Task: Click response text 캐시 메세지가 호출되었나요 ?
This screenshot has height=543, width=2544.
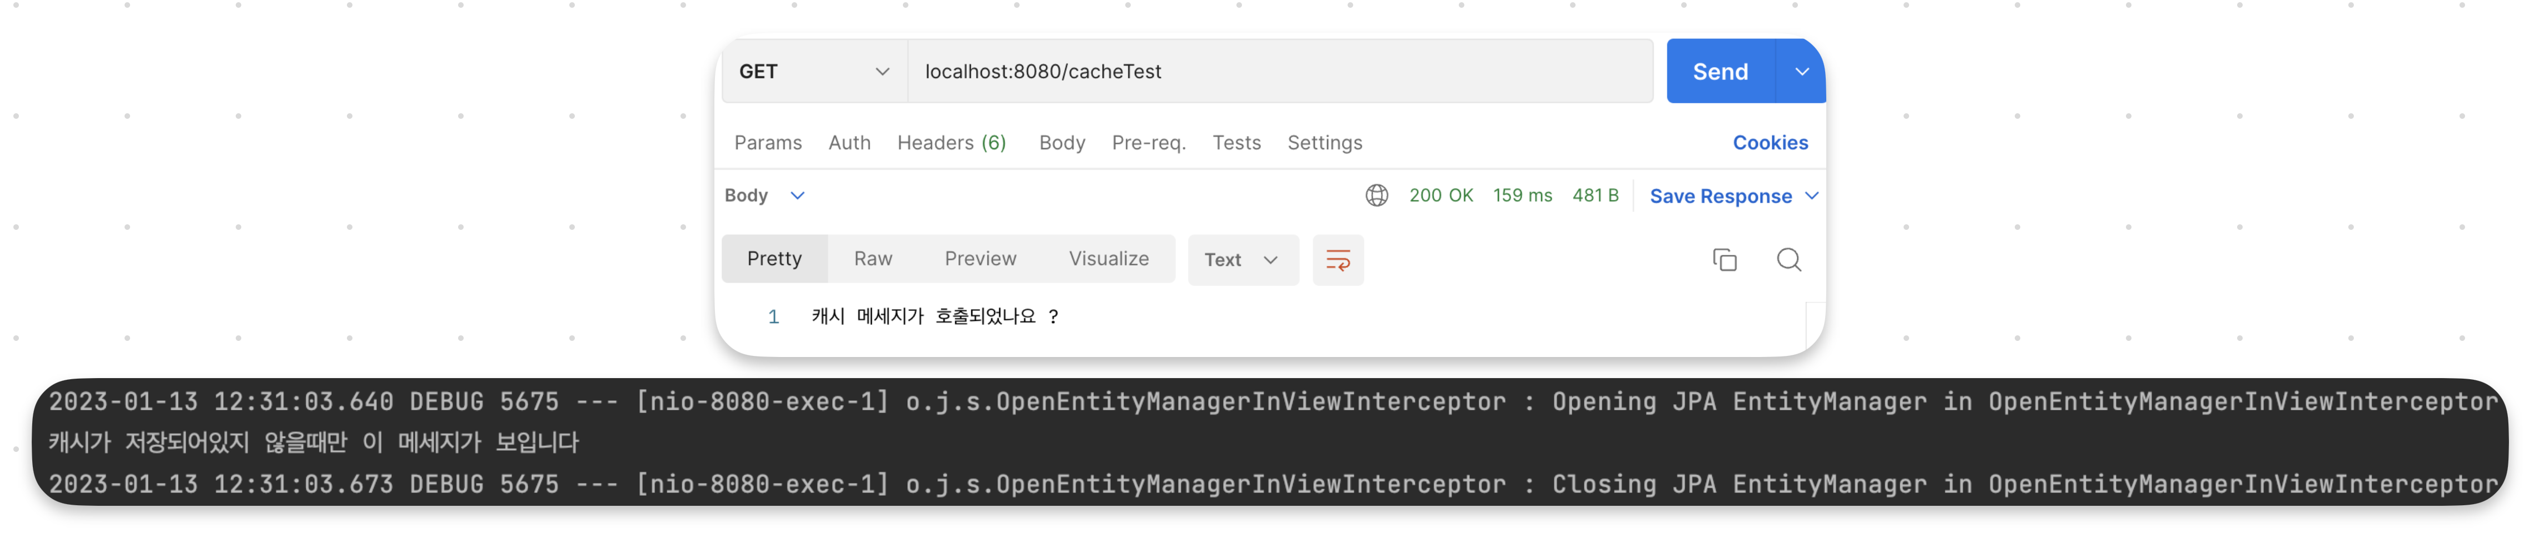Action: 935,316
